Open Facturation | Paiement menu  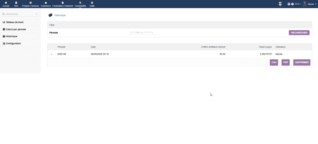click(62, 4)
